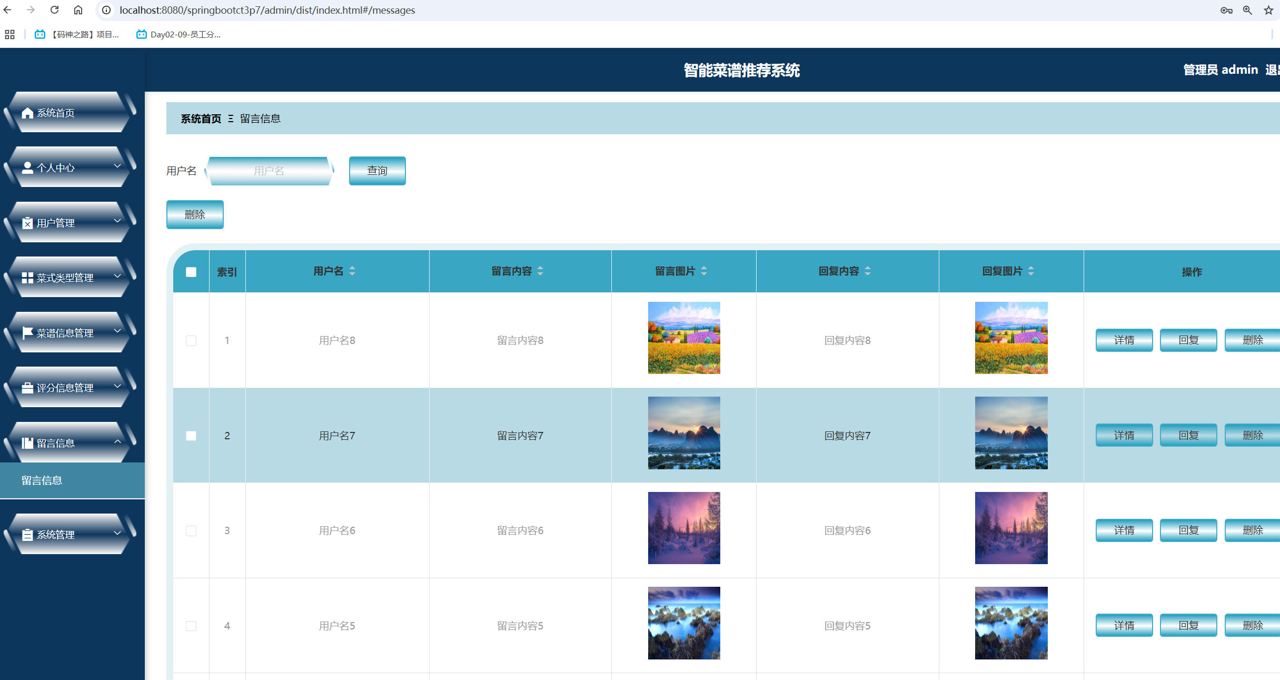Open the Day02-09 bookmark
This screenshot has height=680, width=1280.
pyautogui.click(x=178, y=34)
